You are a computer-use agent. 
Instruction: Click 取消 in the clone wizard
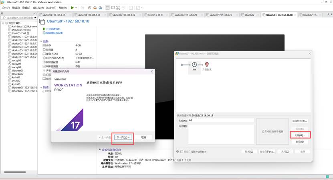pos(143,137)
